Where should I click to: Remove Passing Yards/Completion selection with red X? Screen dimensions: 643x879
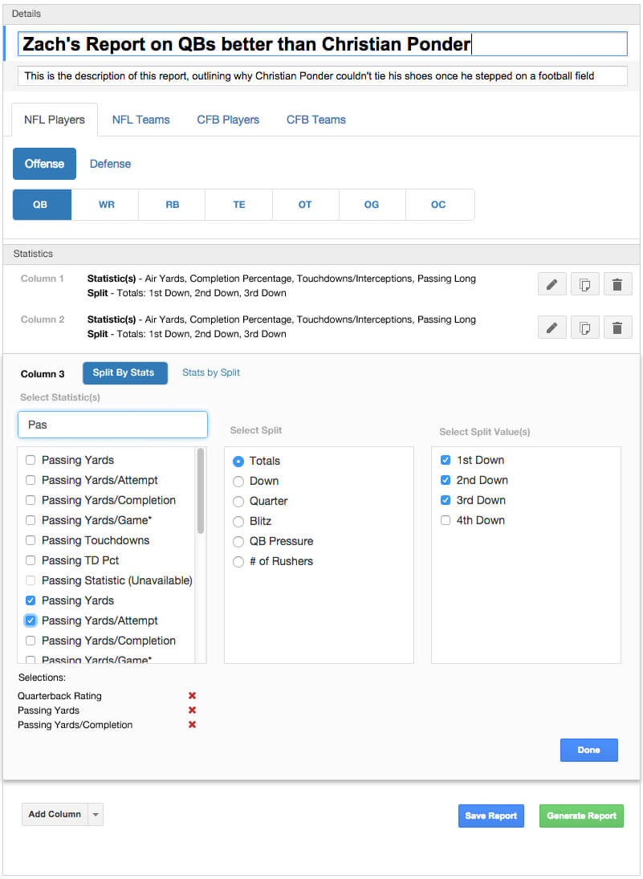[x=192, y=725]
